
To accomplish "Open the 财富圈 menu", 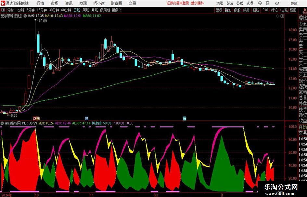I will [116, 3].
